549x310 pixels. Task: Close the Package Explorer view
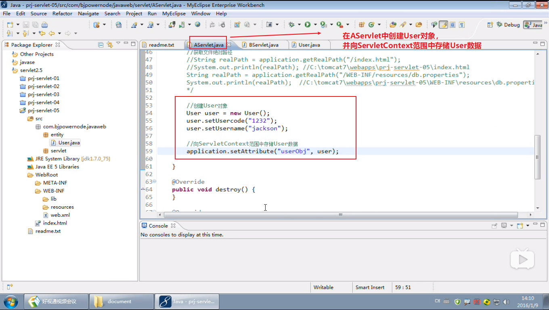click(58, 45)
